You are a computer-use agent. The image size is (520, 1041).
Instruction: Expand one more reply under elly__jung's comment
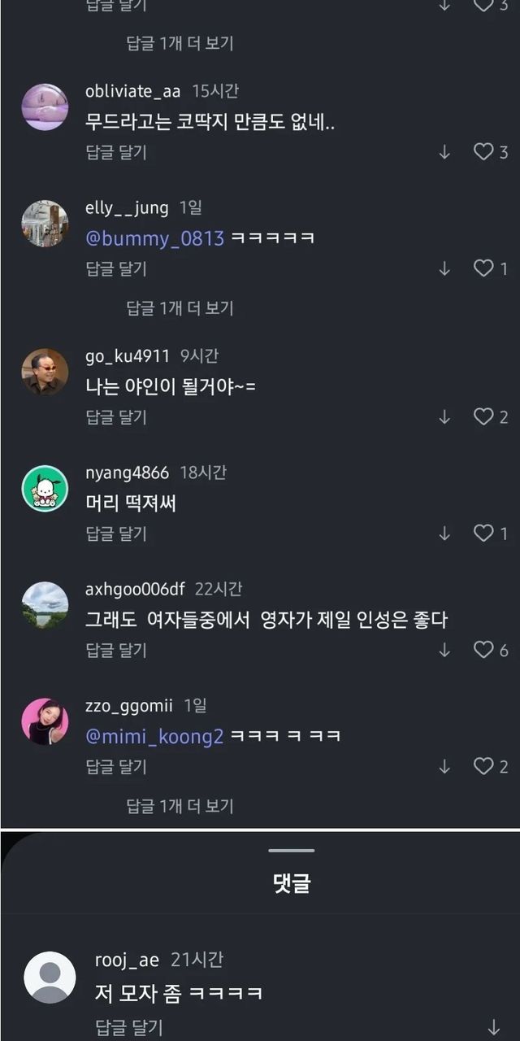(x=180, y=308)
